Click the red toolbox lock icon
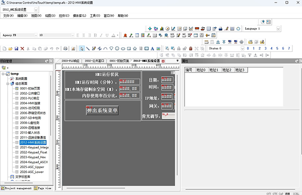The image size is (302, 195). click(191, 48)
